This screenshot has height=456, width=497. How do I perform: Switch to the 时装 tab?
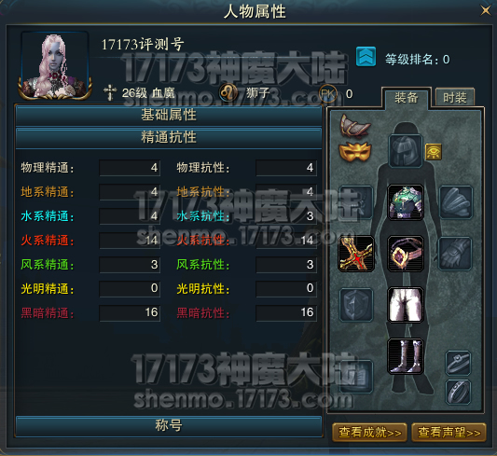coord(455,97)
